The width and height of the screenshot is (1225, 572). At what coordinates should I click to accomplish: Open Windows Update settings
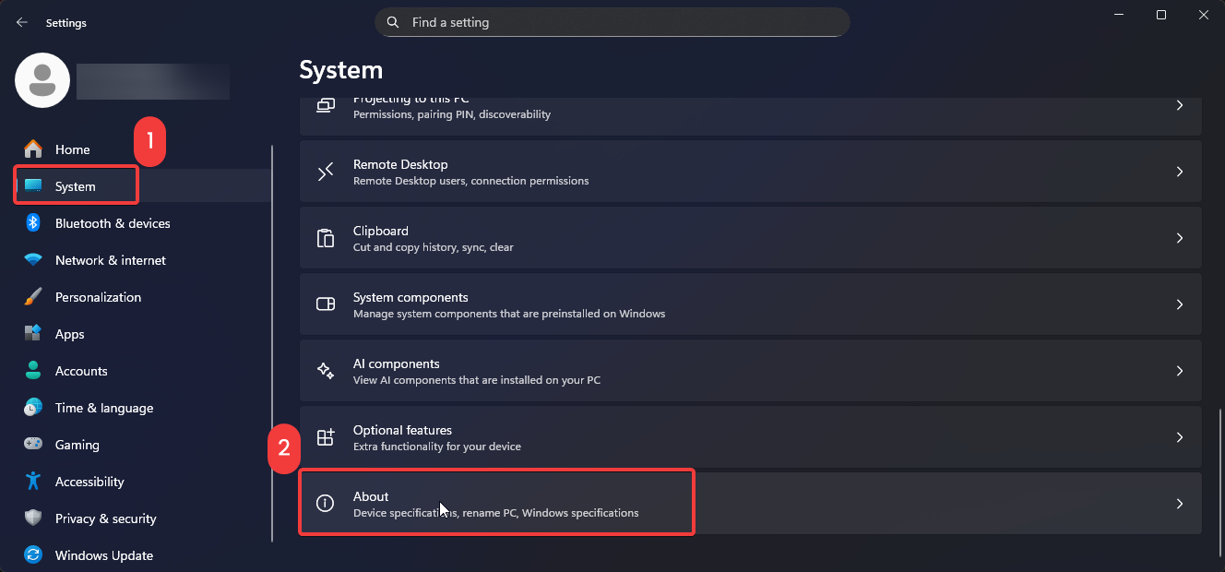[x=143, y=555]
